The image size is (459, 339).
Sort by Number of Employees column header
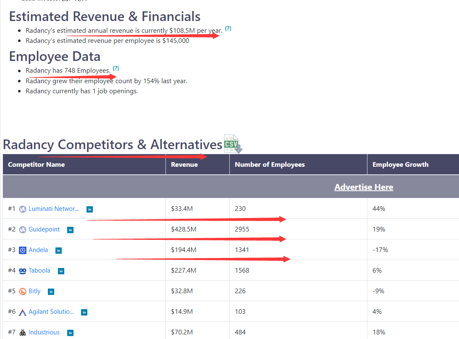298,165
